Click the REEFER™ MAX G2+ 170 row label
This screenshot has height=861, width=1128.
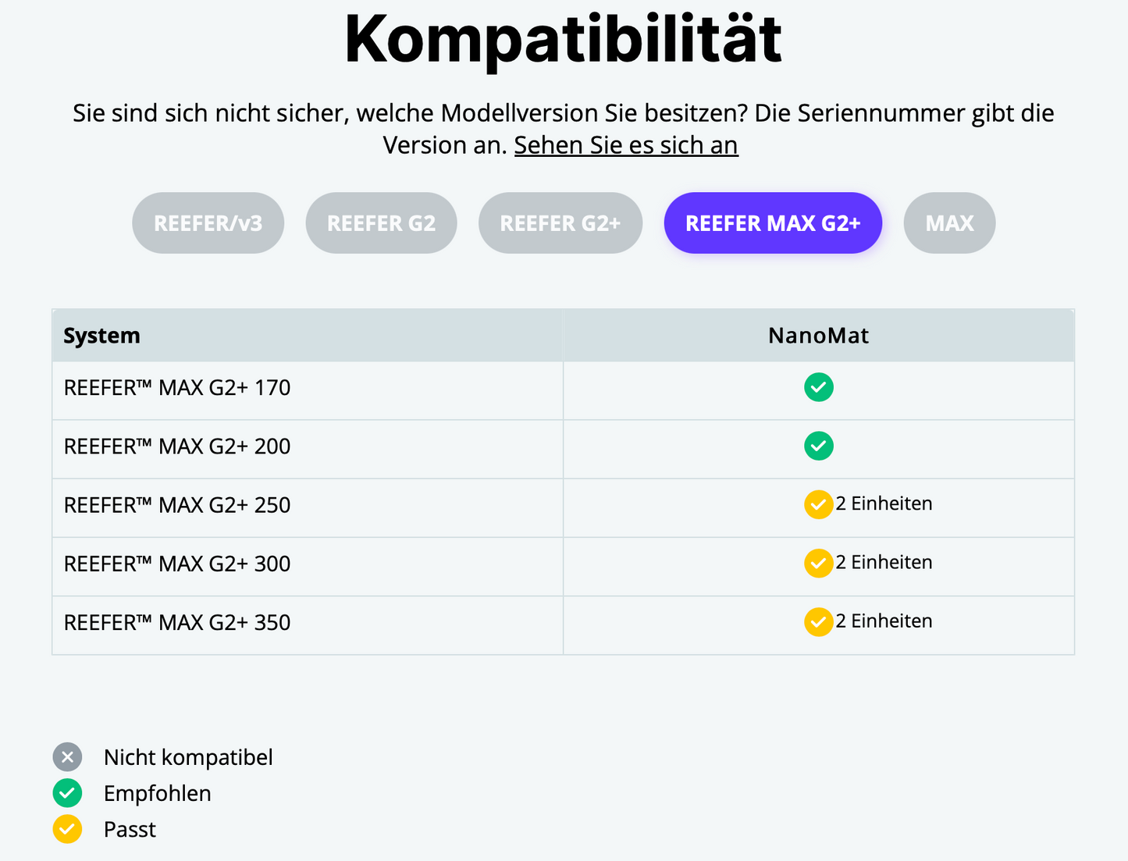[177, 388]
